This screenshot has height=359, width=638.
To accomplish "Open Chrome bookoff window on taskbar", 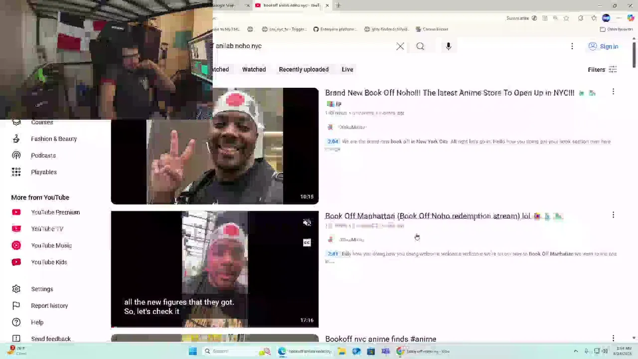I will tap(424, 351).
